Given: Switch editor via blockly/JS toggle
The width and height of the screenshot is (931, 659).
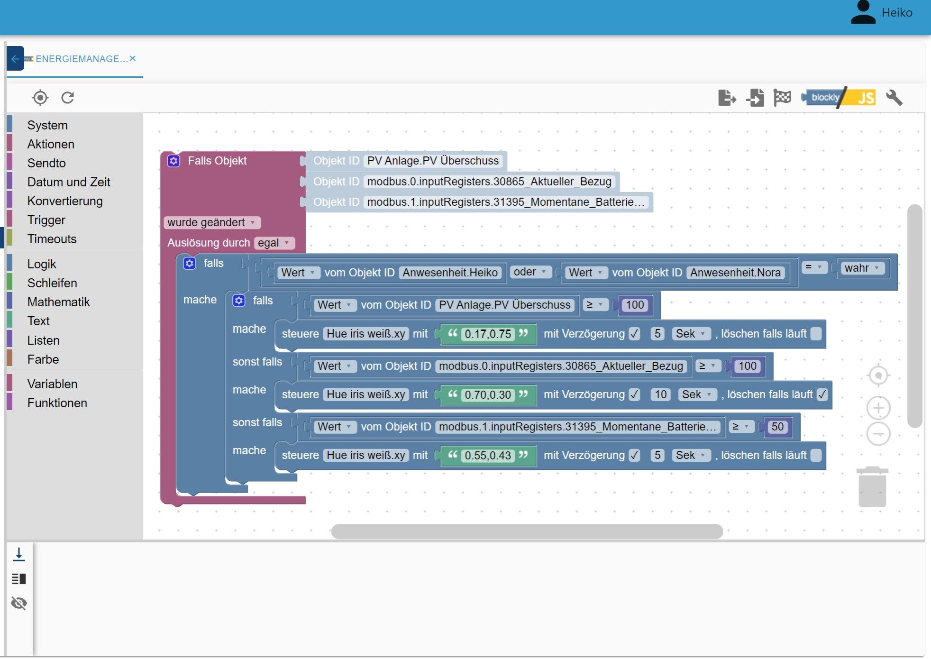Looking at the screenshot, I should 839,98.
